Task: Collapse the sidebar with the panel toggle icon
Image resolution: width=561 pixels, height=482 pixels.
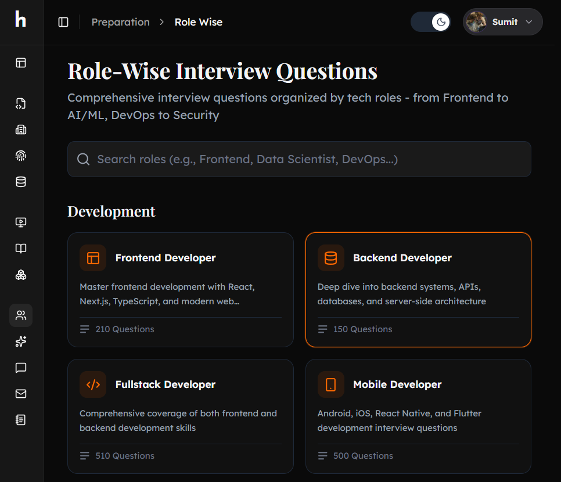Action: click(x=63, y=22)
